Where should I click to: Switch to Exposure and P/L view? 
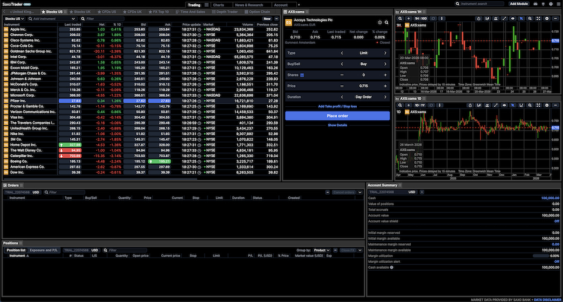(x=43, y=250)
